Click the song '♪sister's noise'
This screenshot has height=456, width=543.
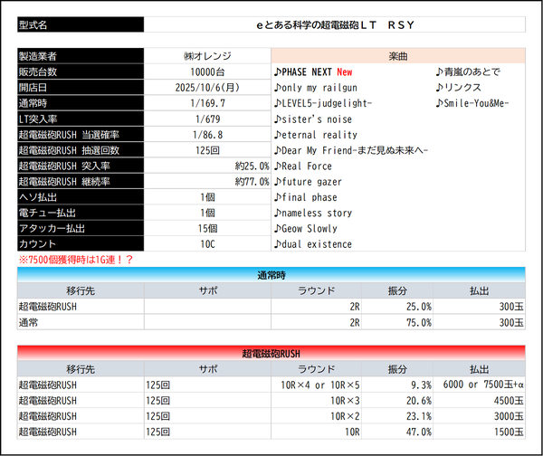click(313, 119)
